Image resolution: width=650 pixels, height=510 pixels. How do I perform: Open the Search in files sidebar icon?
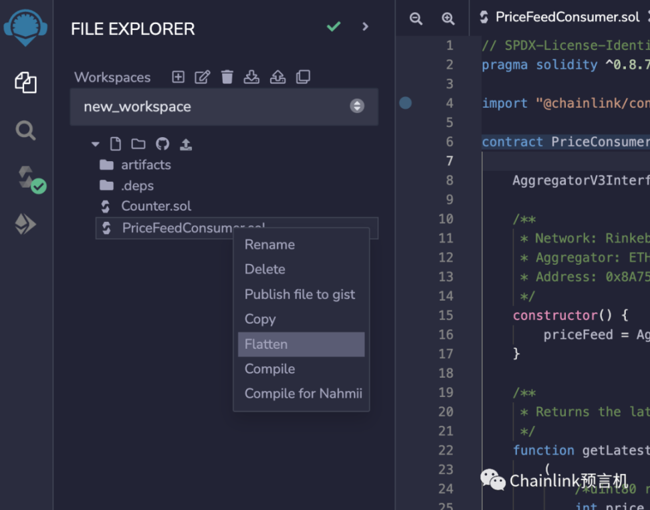25,130
